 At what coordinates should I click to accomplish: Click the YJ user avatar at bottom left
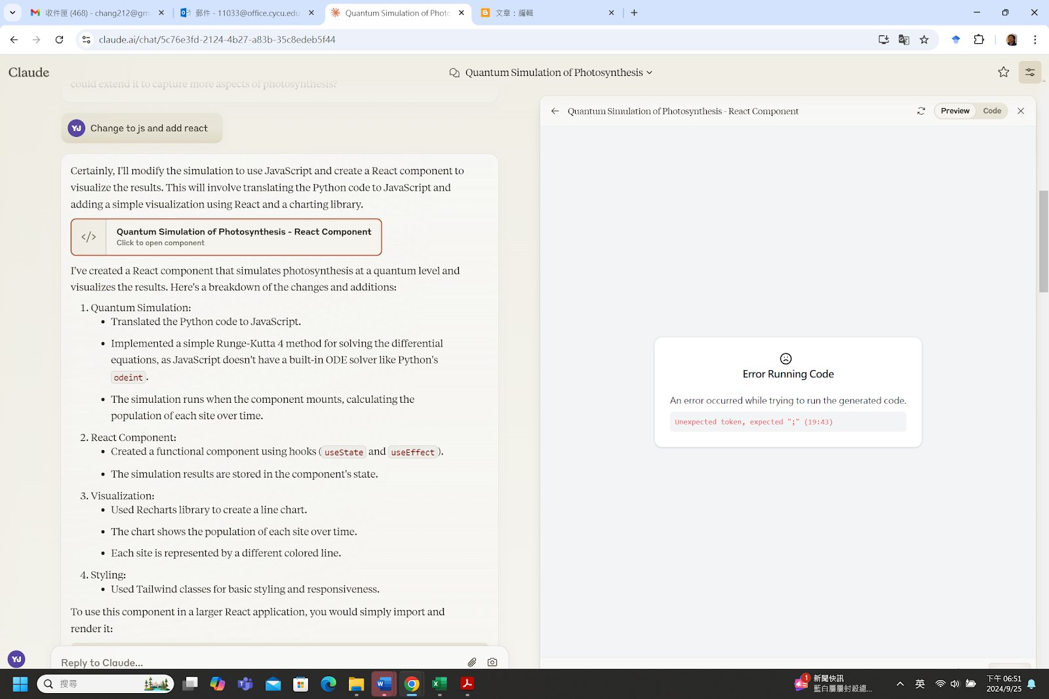coord(16,659)
